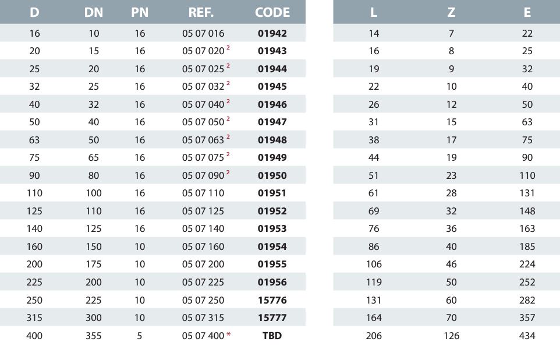560x349 pixels.
Task: Select product code 01955
Action: (272, 265)
